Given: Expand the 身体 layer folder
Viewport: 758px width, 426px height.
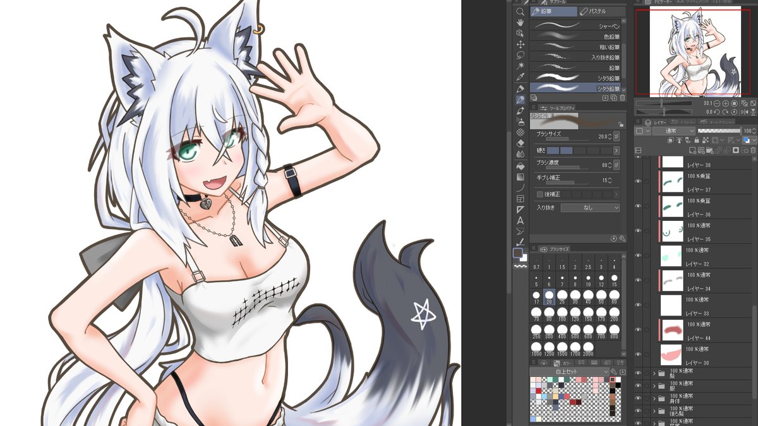Looking at the screenshot, I should tap(654, 398).
